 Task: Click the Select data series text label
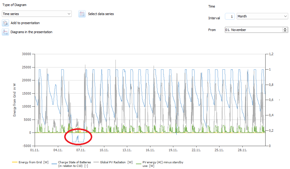pyautogui.click(x=101, y=14)
